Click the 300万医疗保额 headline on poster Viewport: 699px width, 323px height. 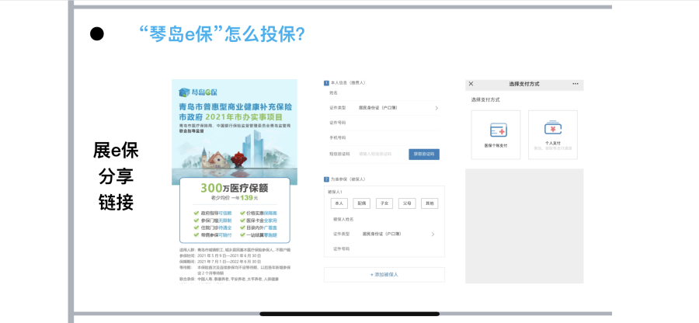click(235, 188)
